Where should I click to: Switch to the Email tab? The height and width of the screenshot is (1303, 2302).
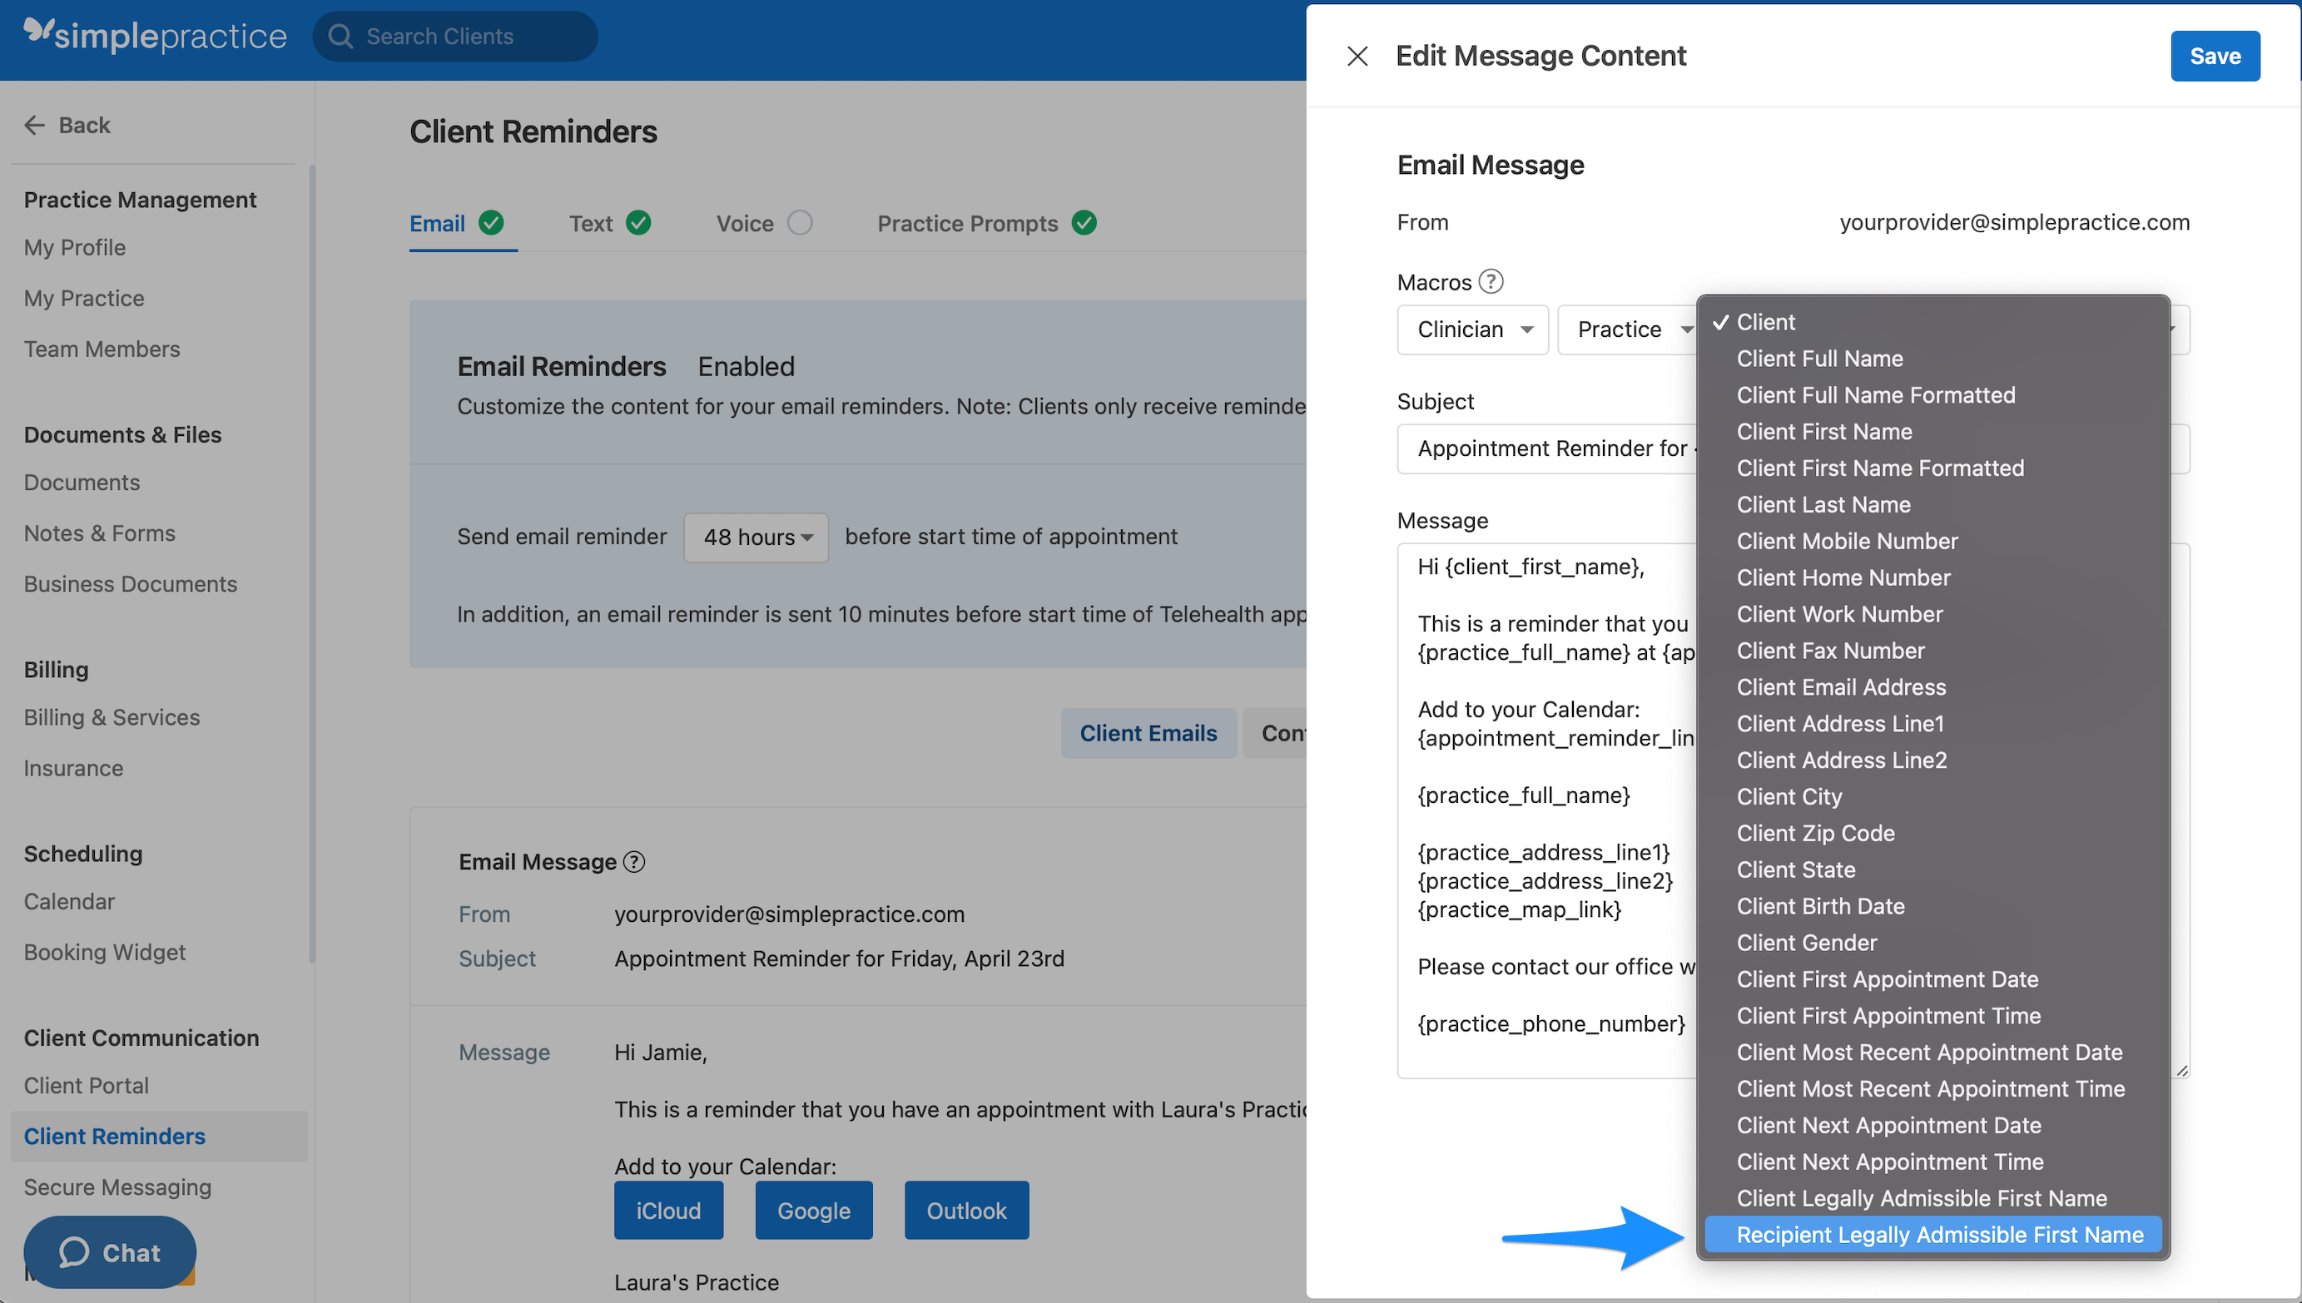437,224
